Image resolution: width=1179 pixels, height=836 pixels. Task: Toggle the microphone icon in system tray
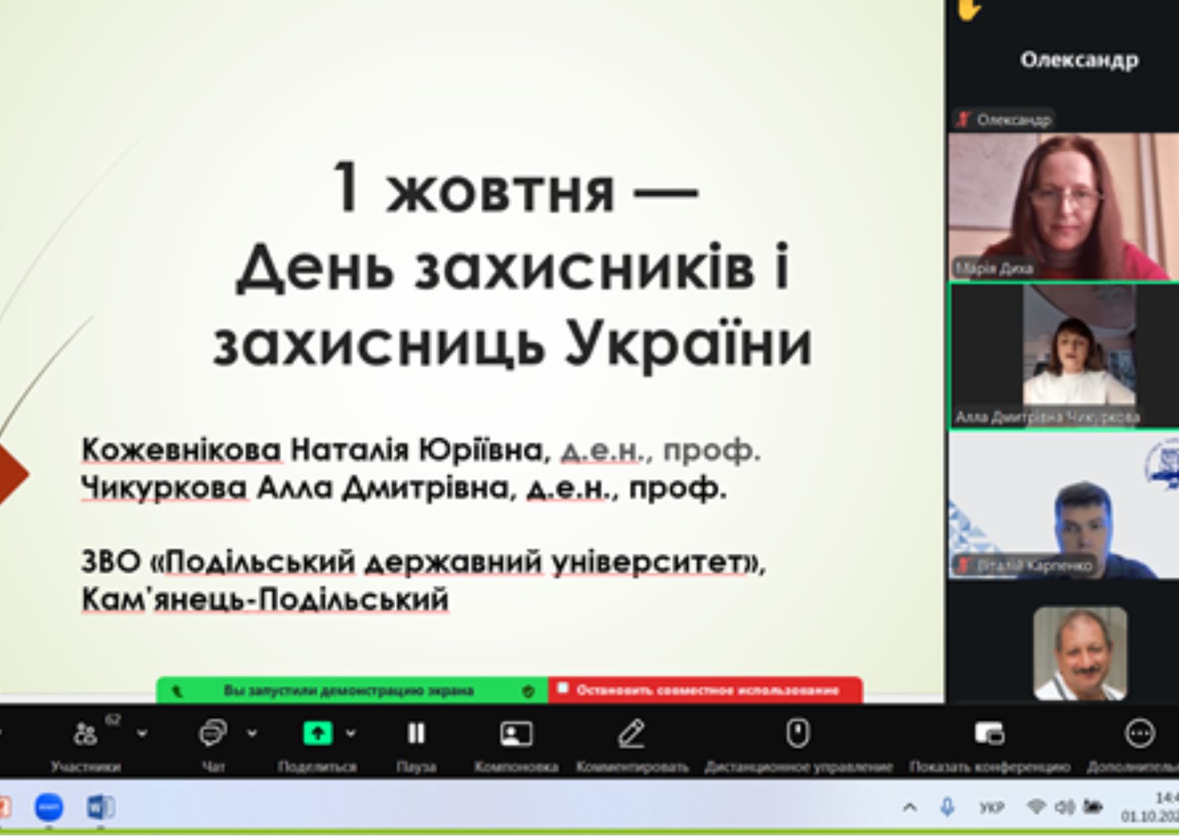[x=947, y=807]
